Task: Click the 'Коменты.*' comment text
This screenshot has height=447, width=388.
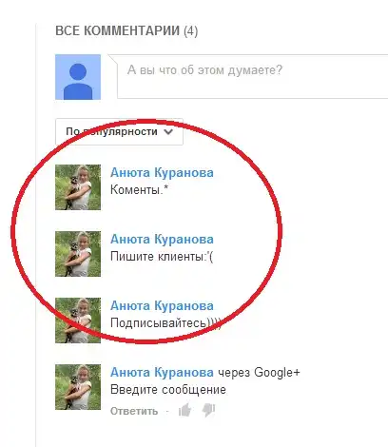Action: [x=139, y=190]
